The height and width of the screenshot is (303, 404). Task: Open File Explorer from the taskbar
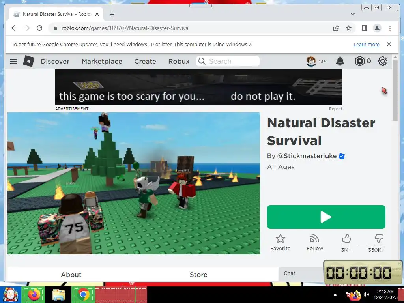59,294
